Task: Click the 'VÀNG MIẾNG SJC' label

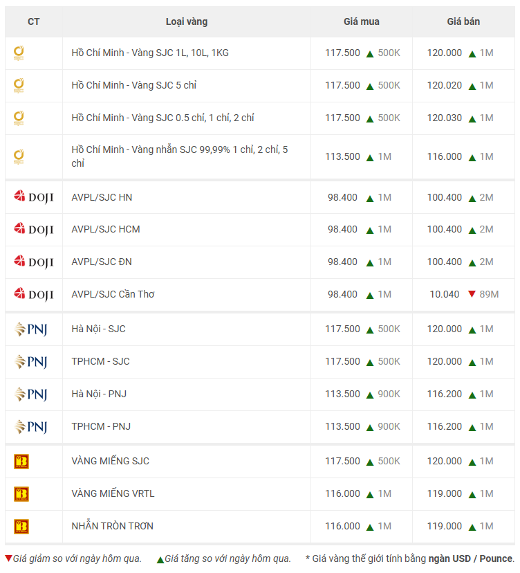Action: [x=110, y=461]
